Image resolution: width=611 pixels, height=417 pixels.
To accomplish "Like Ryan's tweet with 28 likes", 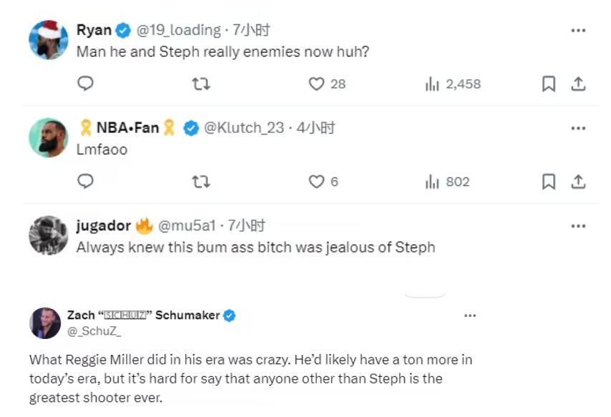I will coord(317,84).
